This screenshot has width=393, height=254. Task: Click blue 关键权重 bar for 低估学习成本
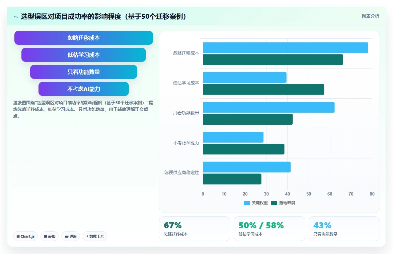[245, 78]
